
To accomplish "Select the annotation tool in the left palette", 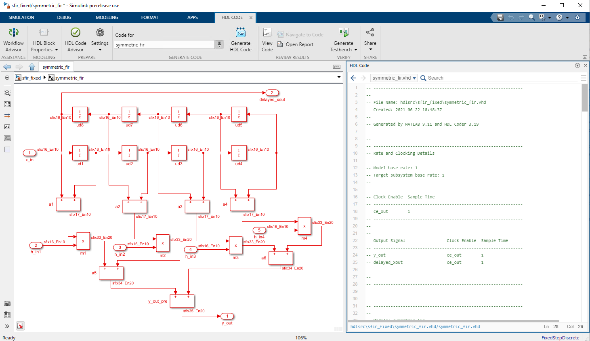I will tap(7, 126).
